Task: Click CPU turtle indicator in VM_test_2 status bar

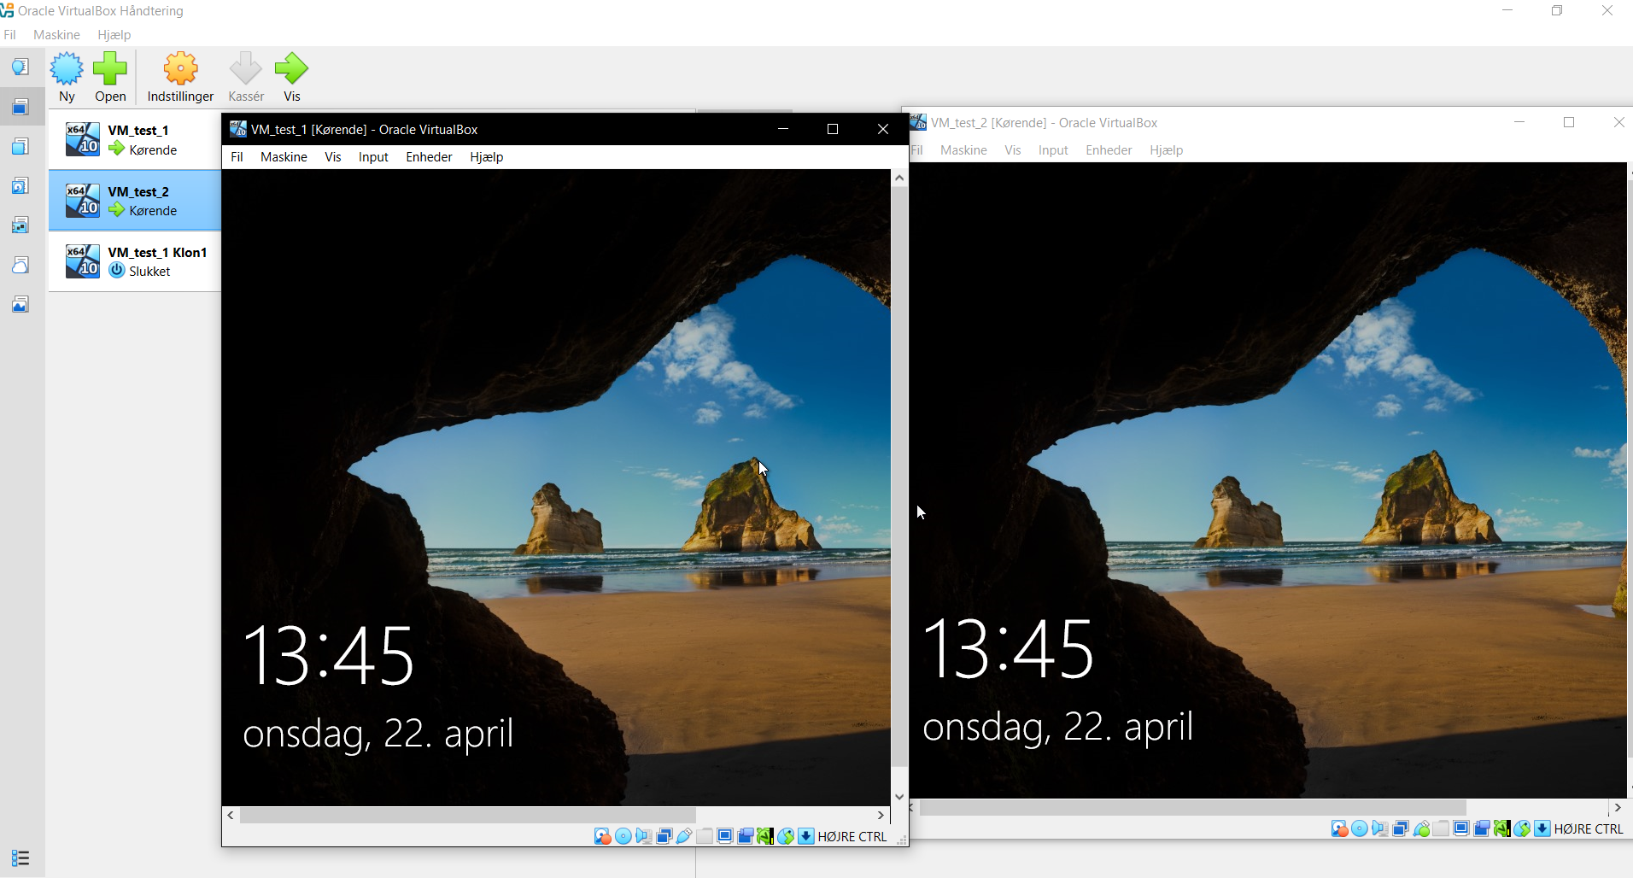Action: [x=1501, y=828]
